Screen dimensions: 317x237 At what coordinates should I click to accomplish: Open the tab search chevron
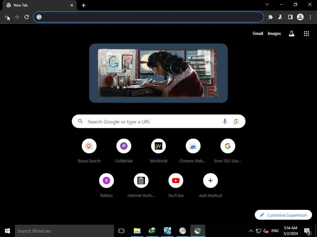coord(267,4)
